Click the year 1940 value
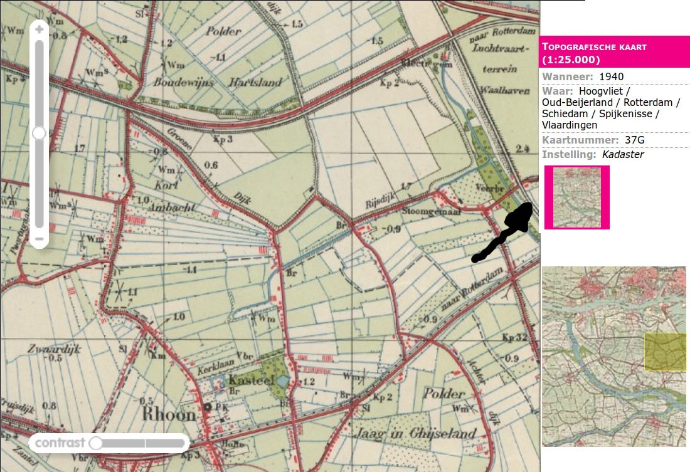 pyautogui.click(x=612, y=76)
